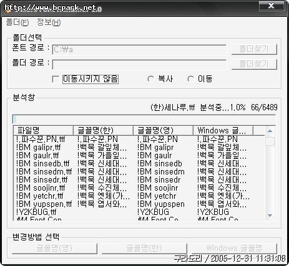The image size is (289, 266).
Task: Open the 폴더(F) menu
Action: point(17,22)
